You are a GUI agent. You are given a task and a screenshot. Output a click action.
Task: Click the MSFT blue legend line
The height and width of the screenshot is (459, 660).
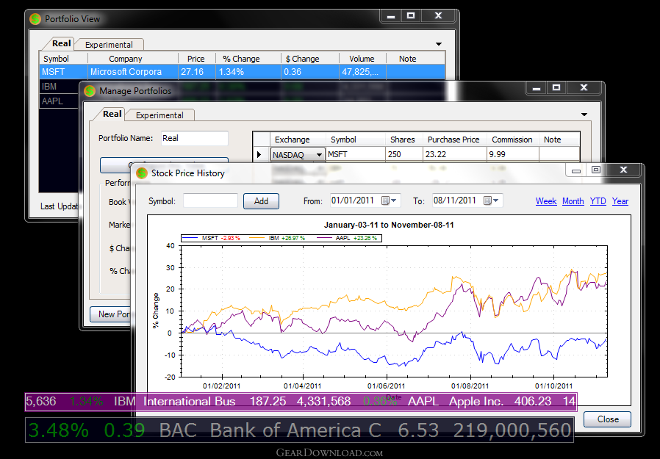[x=190, y=238]
